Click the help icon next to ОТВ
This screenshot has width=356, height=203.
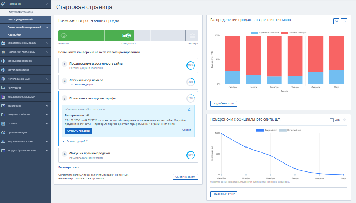tap(344, 120)
